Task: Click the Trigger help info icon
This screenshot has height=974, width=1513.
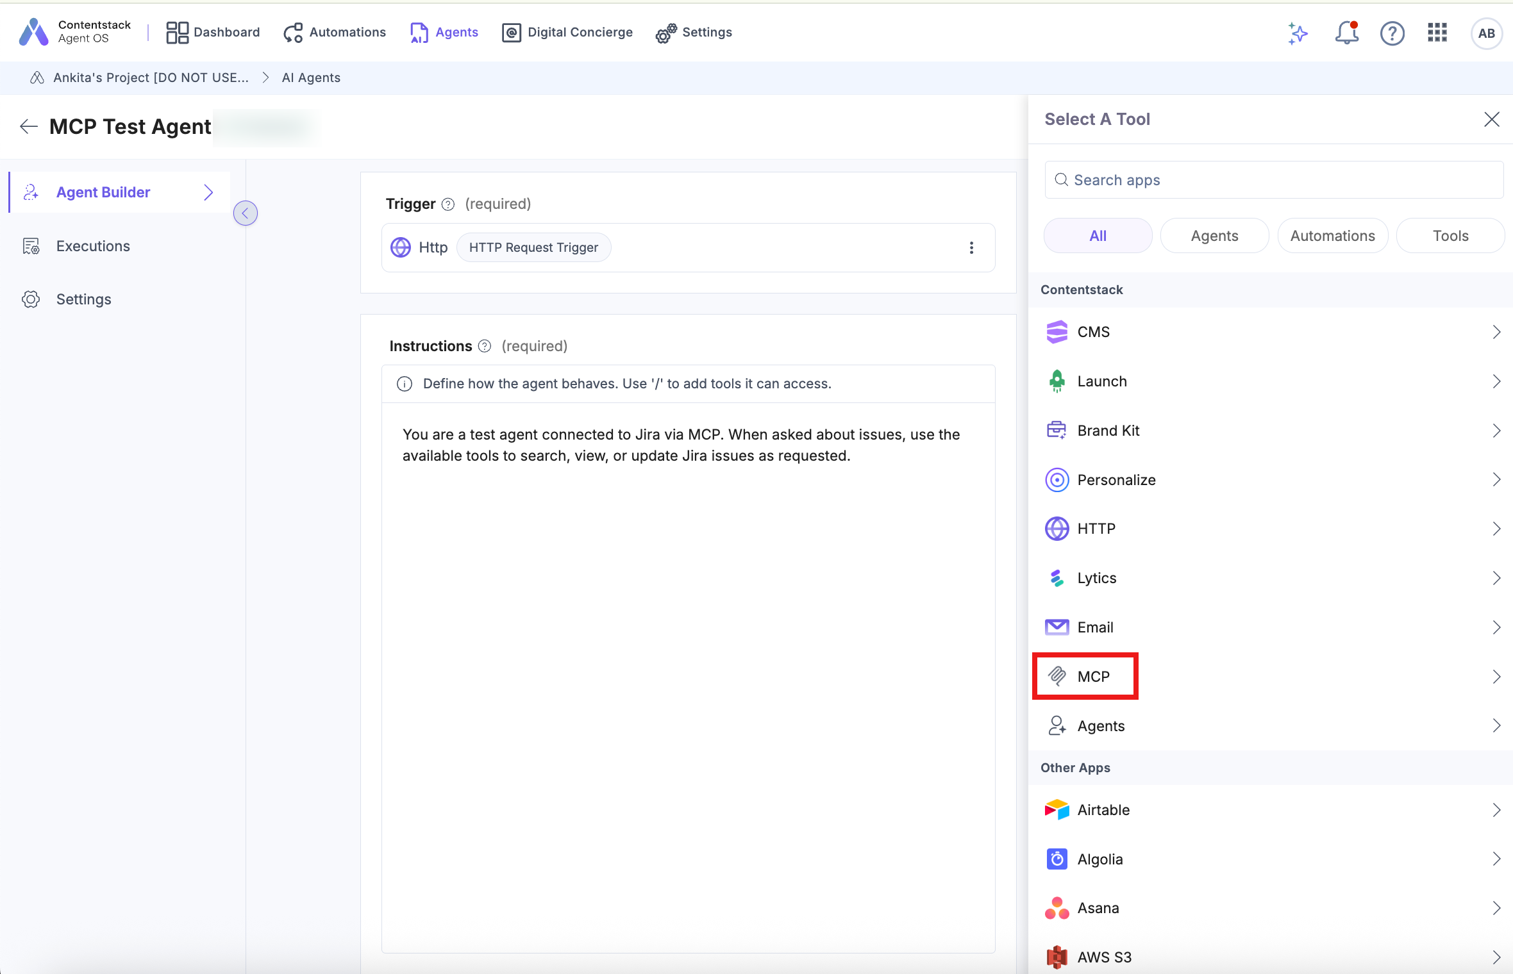Action: (448, 204)
